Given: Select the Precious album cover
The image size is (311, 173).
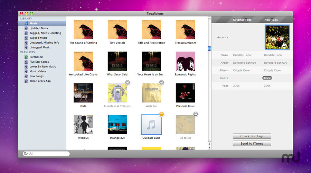Looking at the screenshot, I should [x=83, y=125].
